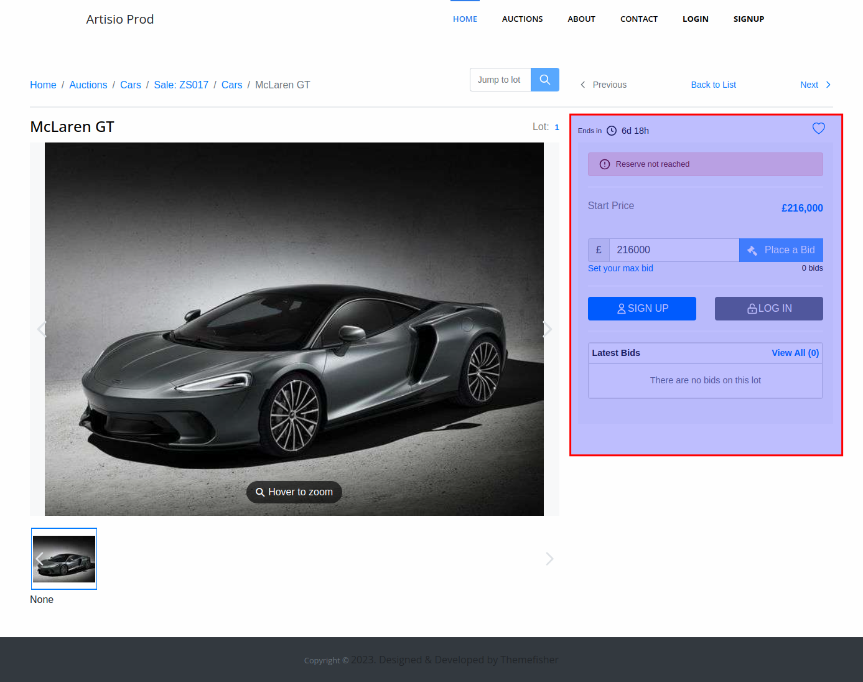The height and width of the screenshot is (682, 863).
Task: Add lot to favorites heart icon
Action: coord(819,128)
